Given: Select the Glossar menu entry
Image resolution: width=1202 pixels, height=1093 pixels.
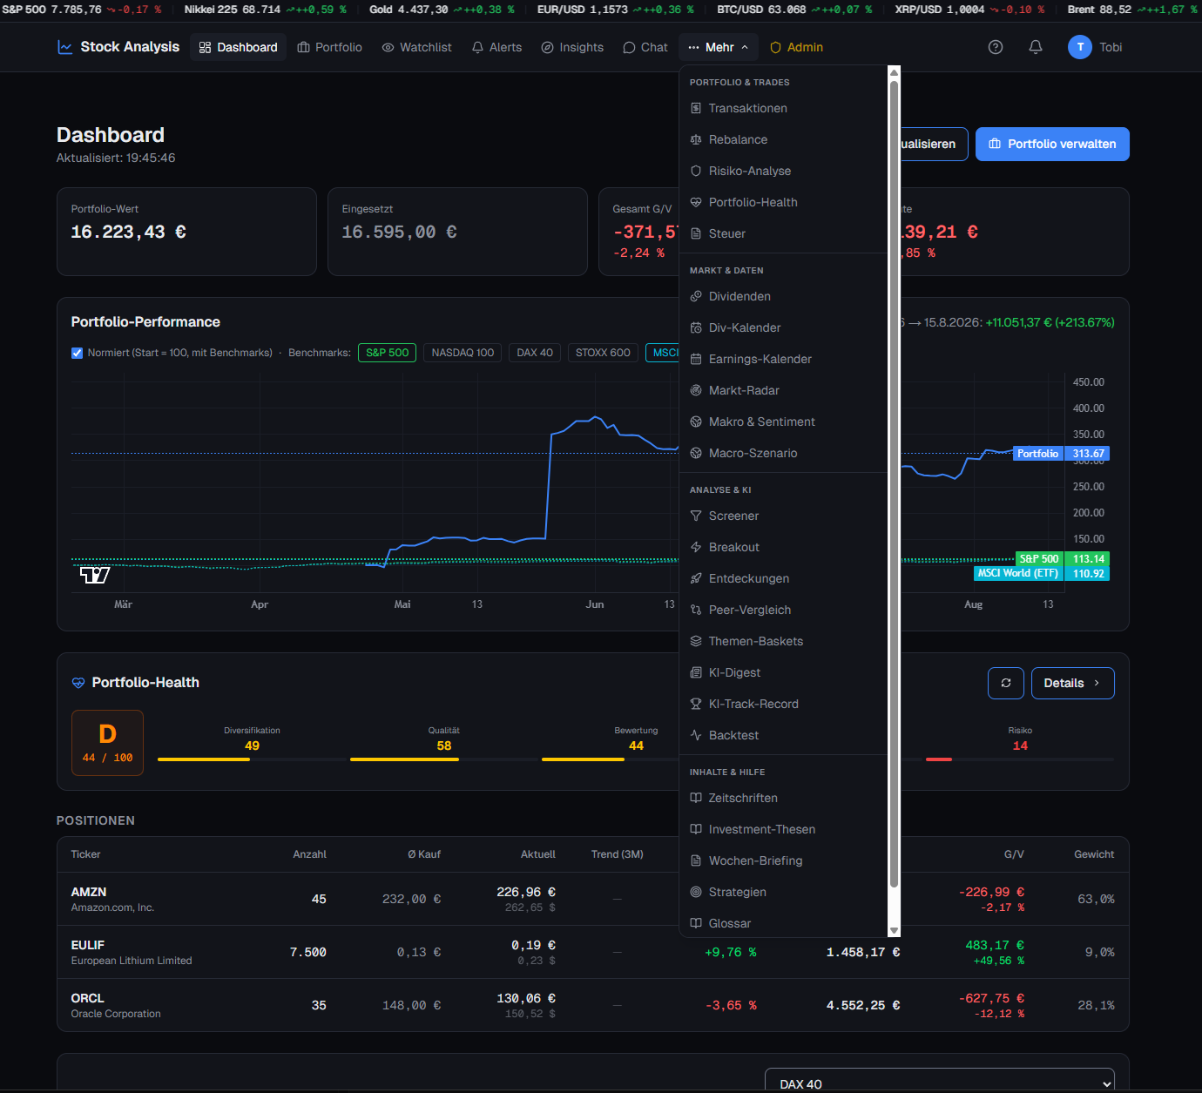Looking at the screenshot, I should tap(783, 923).
